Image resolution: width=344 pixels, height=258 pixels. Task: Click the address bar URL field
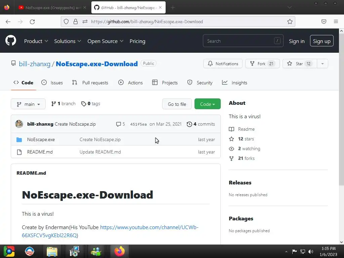(x=178, y=21)
